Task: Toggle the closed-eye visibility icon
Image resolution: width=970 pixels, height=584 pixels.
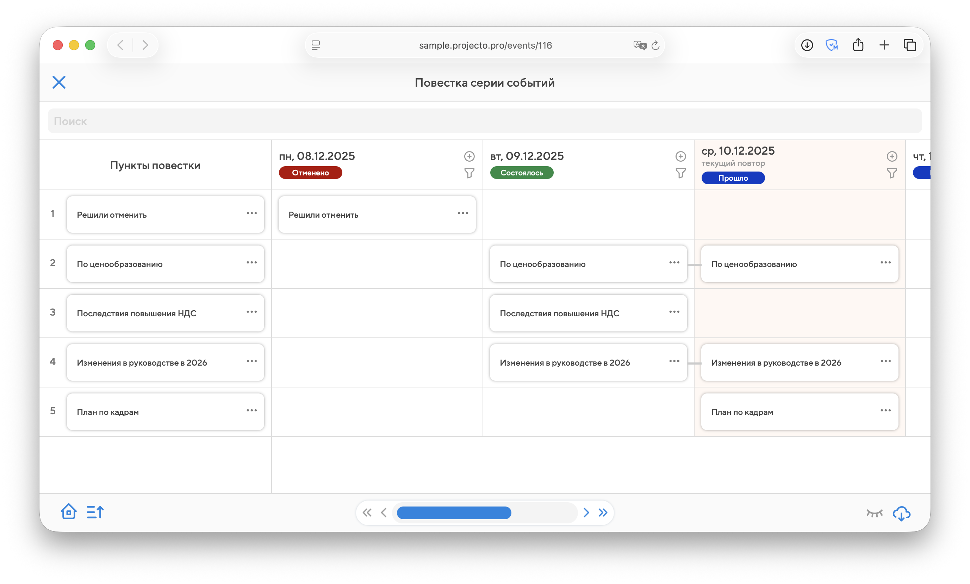Action: click(875, 513)
